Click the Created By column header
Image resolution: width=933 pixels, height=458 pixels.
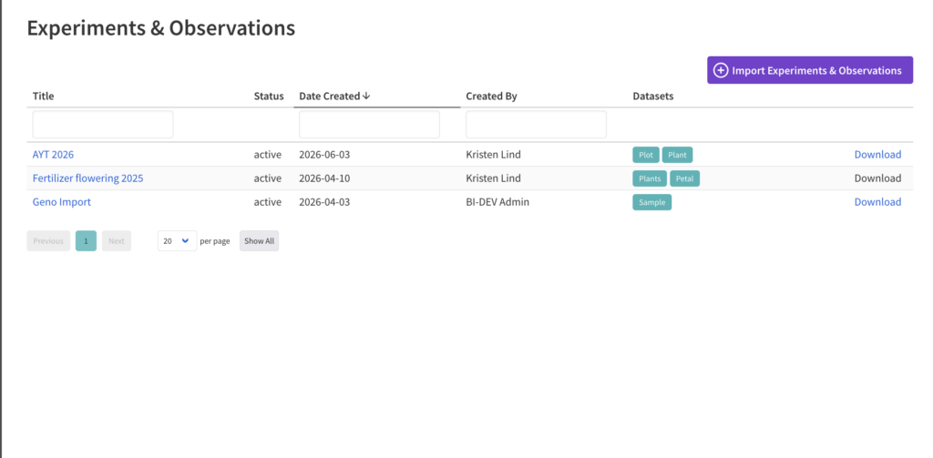491,96
